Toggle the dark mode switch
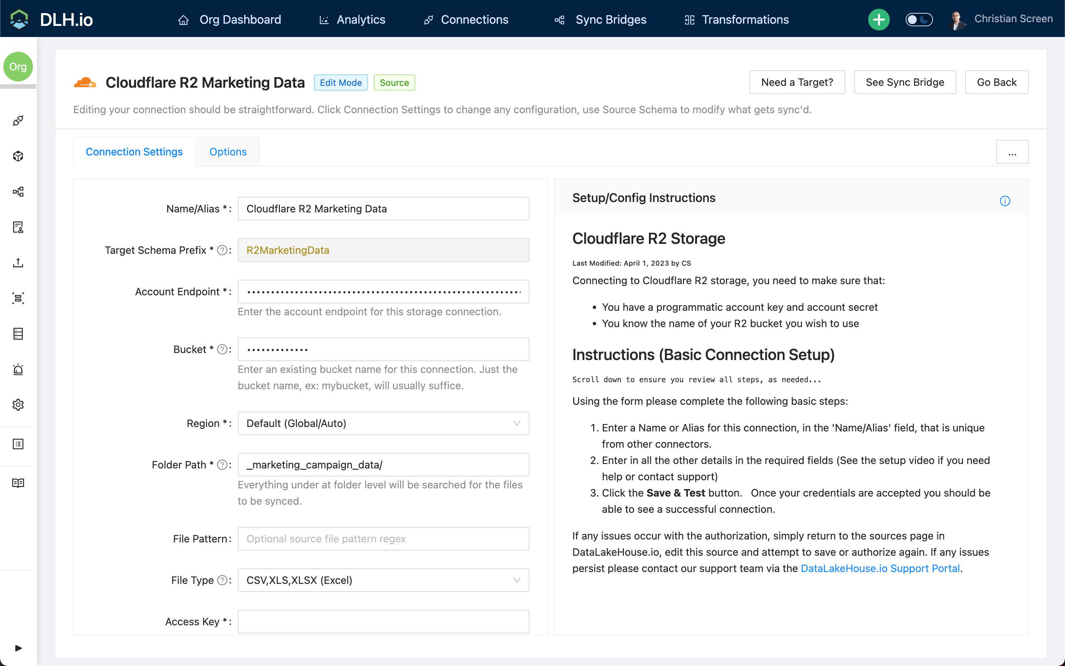Image resolution: width=1065 pixels, height=666 pixels. click(x=919, y=19)
